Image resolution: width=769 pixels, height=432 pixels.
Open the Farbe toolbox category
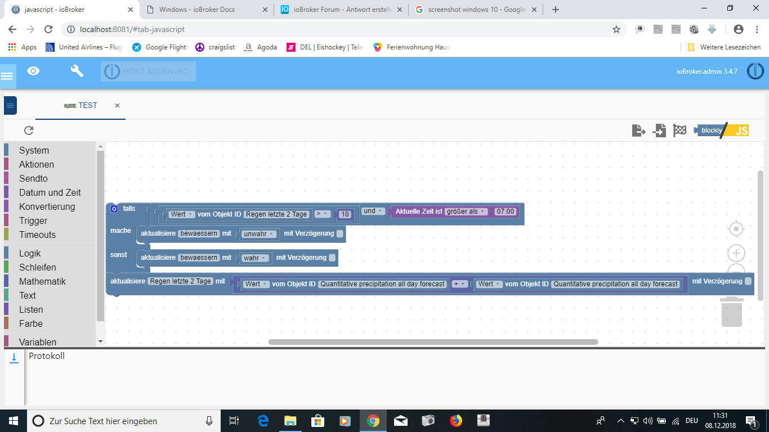31,323
